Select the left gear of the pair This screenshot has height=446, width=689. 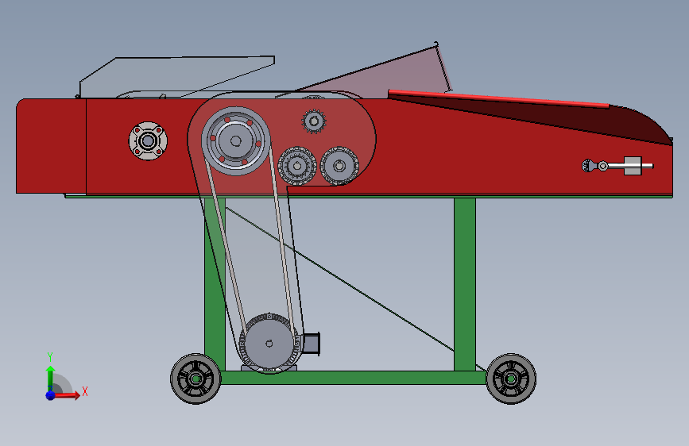pyautogui.click(x=297, y=166)
